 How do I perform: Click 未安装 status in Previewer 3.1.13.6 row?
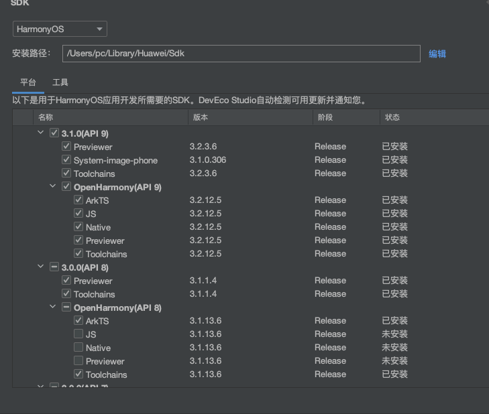pos(395,360)
